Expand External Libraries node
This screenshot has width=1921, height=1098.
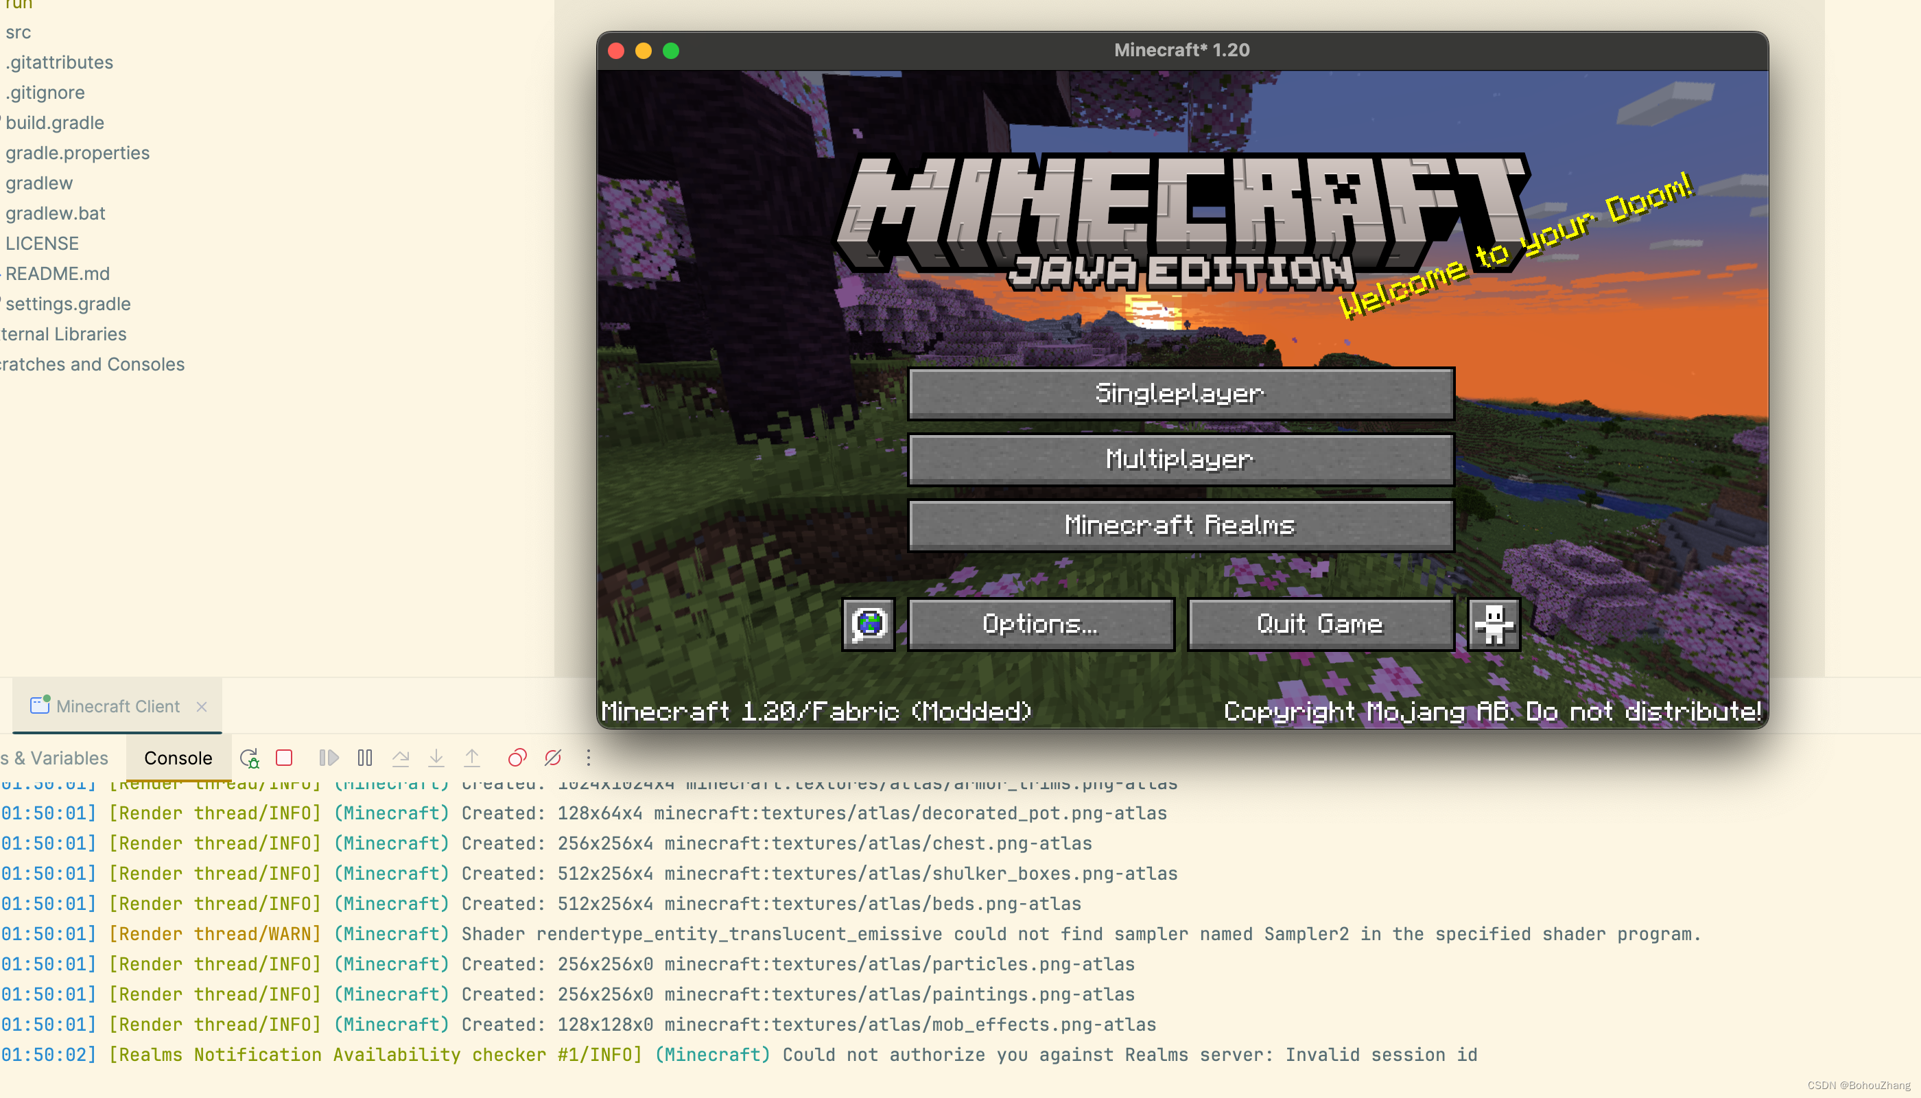[x=63, y=334]
